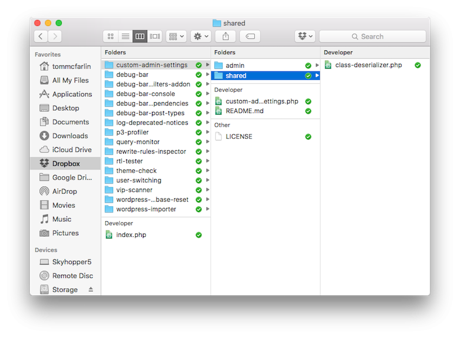460x338 pixels.
Task: Select All My Files in sidebar
Action: (65, 81)
